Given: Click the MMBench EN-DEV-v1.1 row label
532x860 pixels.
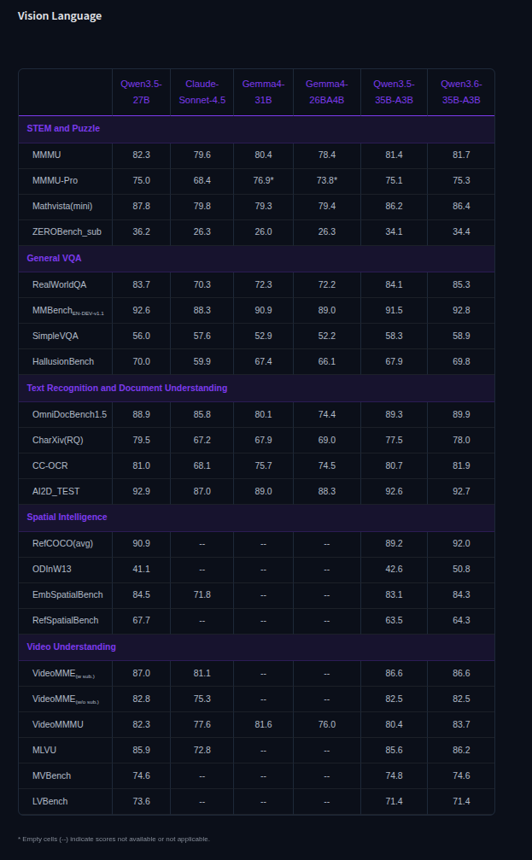Looking at the screenshot, I should point(68,311).
